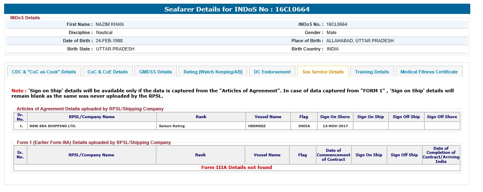The image size is (483, 192).
Task: Select the Saloon Rating rank cell
Action: click(172, 126)
